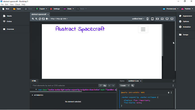Image resolution: width=195 pixels, height=110 pixels.
Task: Open the Appearance panel
Action: pyautogui.click(x=185, y=16)
